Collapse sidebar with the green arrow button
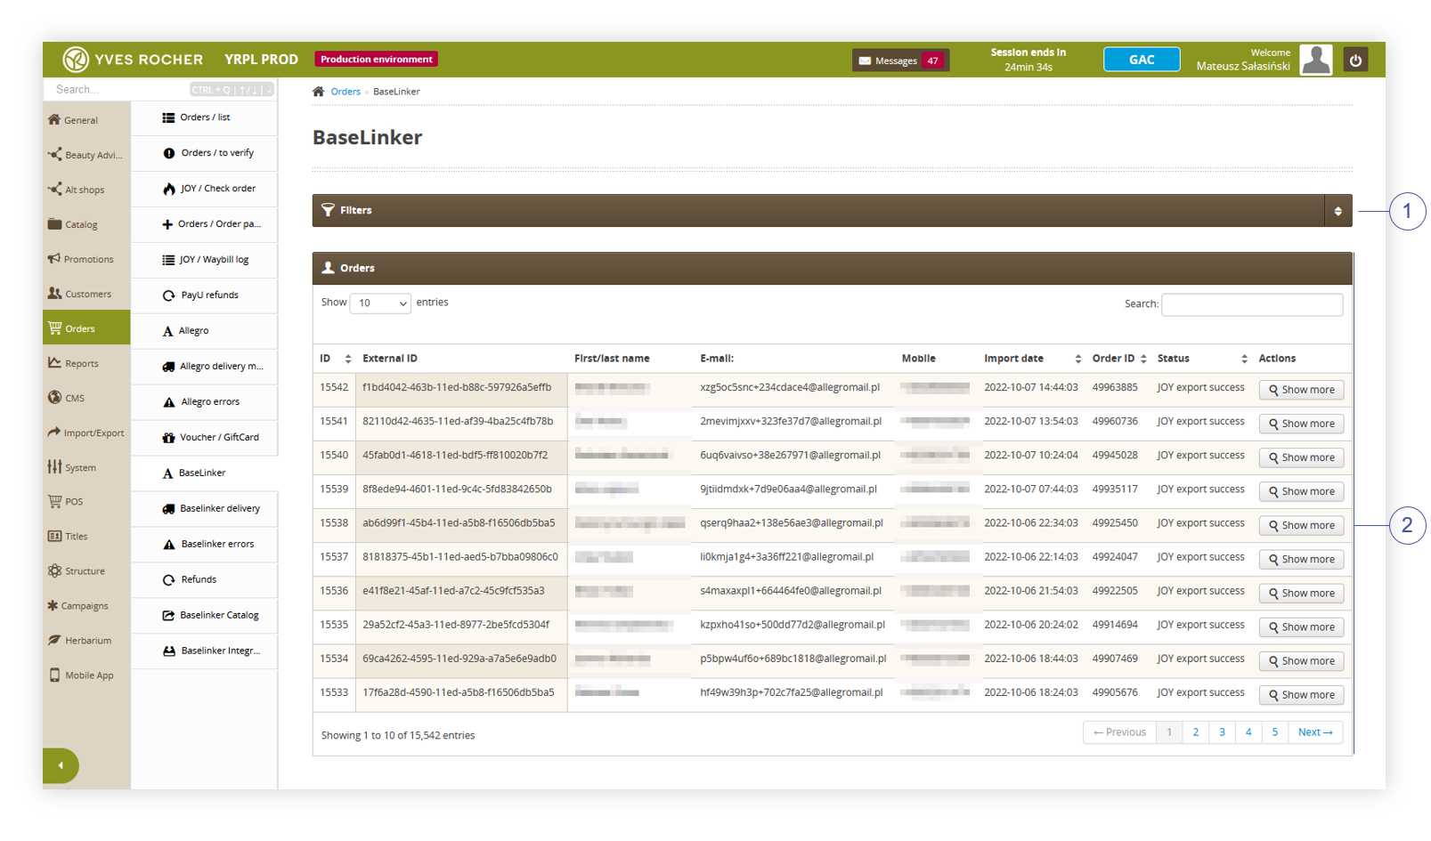This screenshot has width=1431, height=841. click(61, 765)
